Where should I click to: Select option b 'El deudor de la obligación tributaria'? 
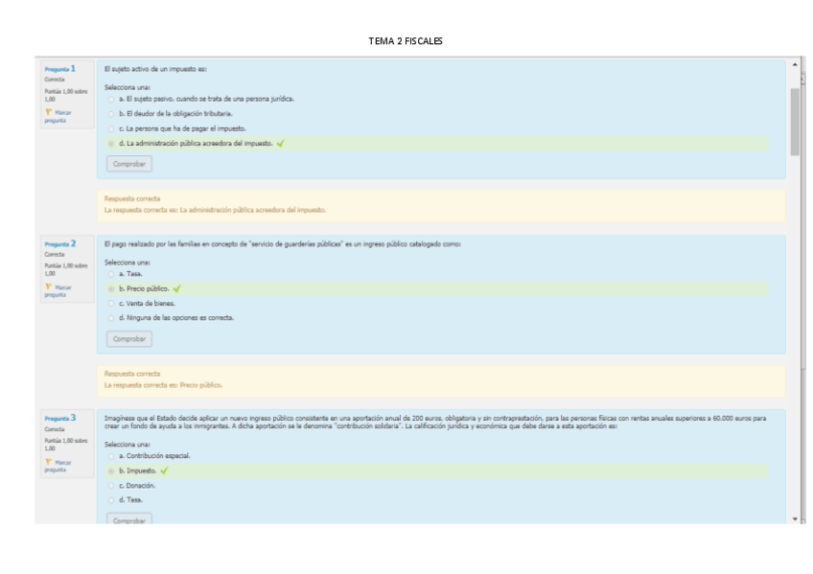point(111,114)
